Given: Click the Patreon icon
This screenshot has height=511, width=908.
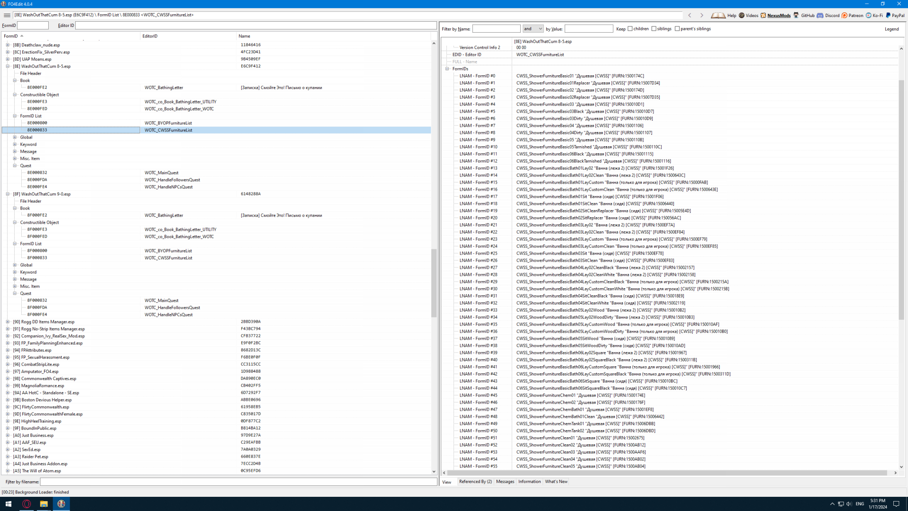Looking at the screenshot, I should coord(845,15).
